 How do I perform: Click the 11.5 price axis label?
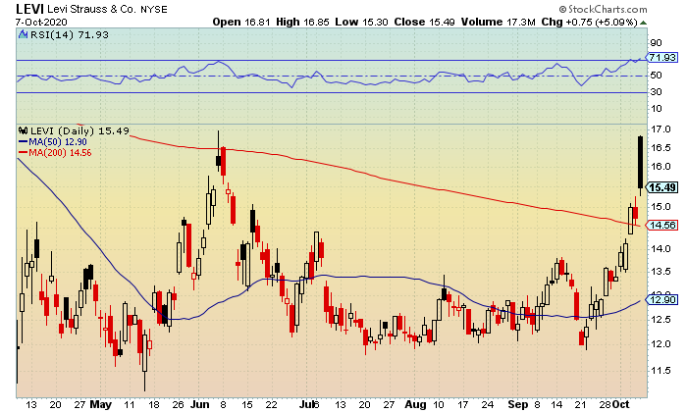click(x=661, y=371)
